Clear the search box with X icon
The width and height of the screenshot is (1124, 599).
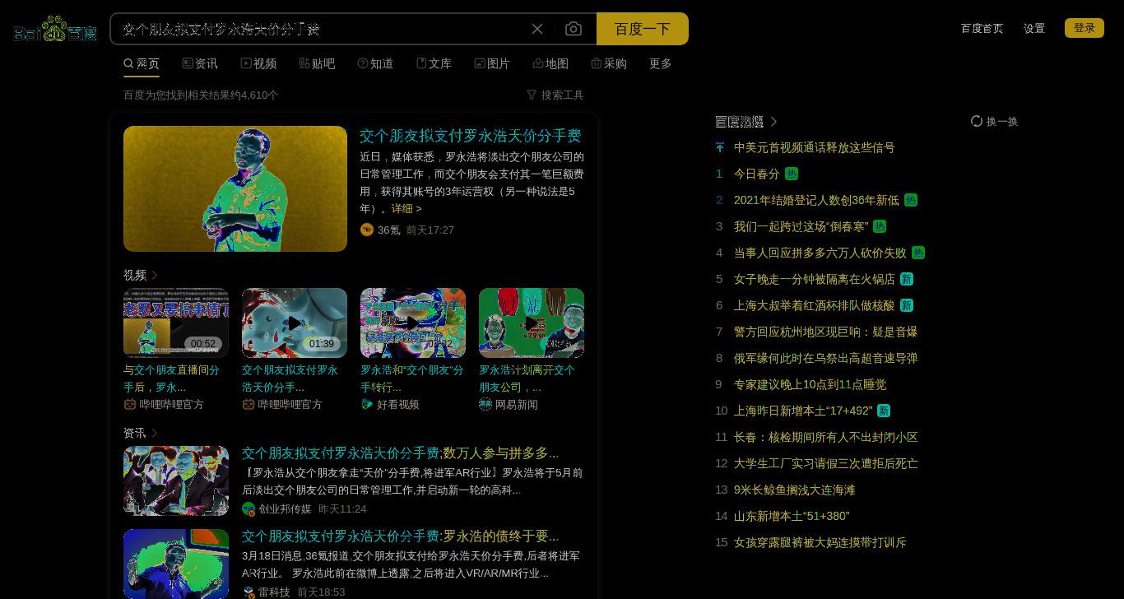tap(537, 29)
